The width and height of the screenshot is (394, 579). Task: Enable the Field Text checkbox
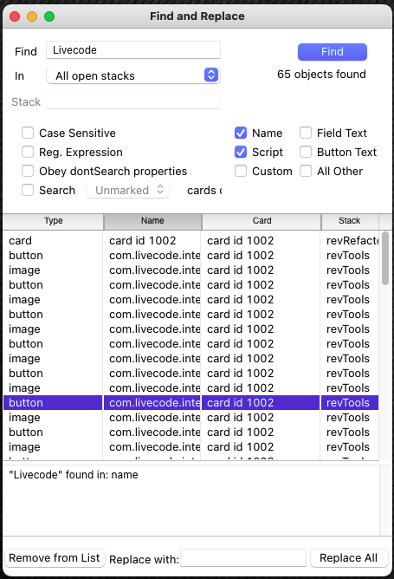[x=306, y=133]
